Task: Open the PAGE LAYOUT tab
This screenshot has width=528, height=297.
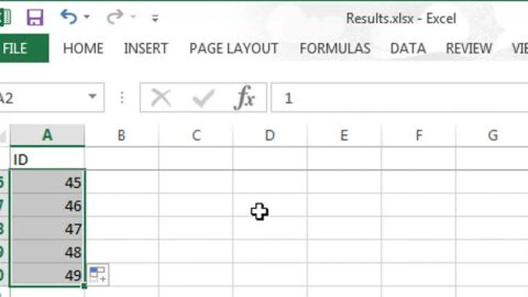Action: coord(233,48)
